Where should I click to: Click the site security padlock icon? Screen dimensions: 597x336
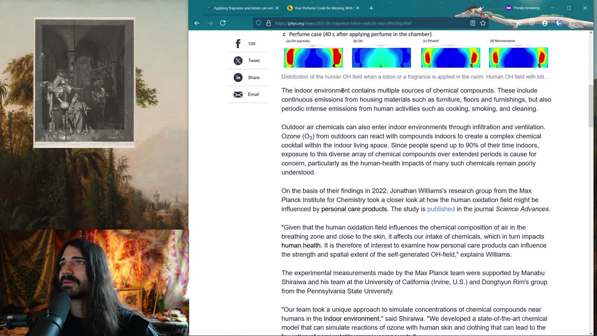tap(268, 23)
